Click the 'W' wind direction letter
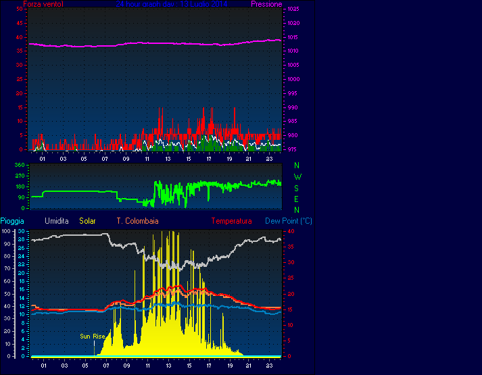 [x=297, y=176]
